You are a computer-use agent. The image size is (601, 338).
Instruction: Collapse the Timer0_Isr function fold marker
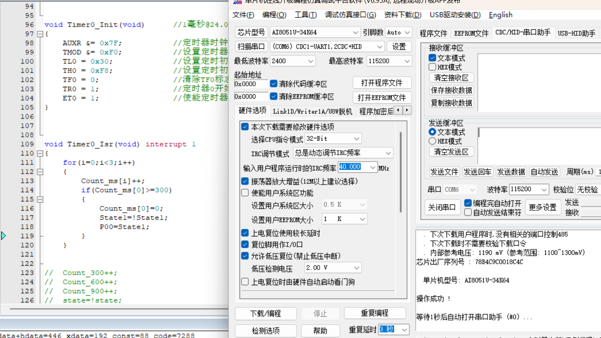(x=40, y=153)
